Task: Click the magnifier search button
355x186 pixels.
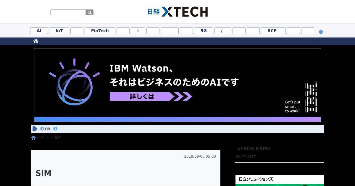Action: (x=90, y=12)
